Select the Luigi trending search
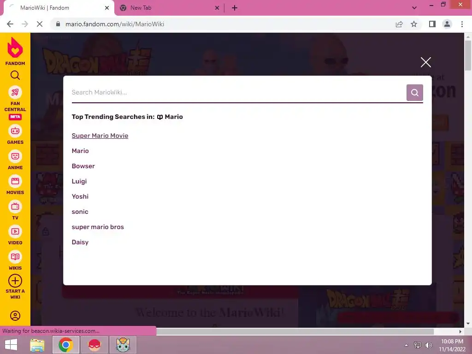Screen dimensions: 472x354 pos(79,181)
